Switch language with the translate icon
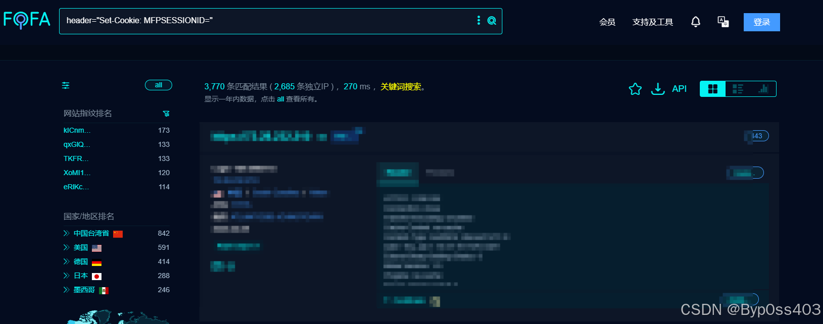 click(x=723, y=22)
